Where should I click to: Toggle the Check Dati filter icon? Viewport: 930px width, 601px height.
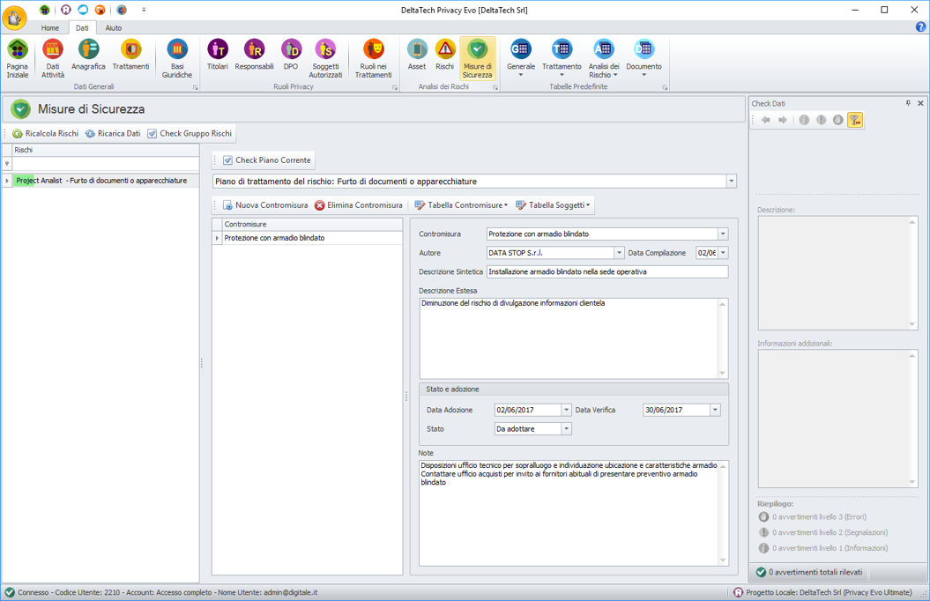pos(855,121)
